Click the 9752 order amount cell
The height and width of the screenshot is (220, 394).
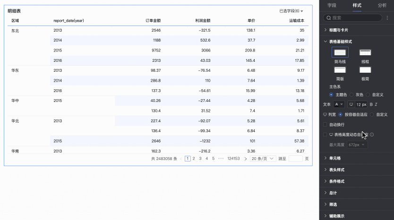tap(156, 51)
